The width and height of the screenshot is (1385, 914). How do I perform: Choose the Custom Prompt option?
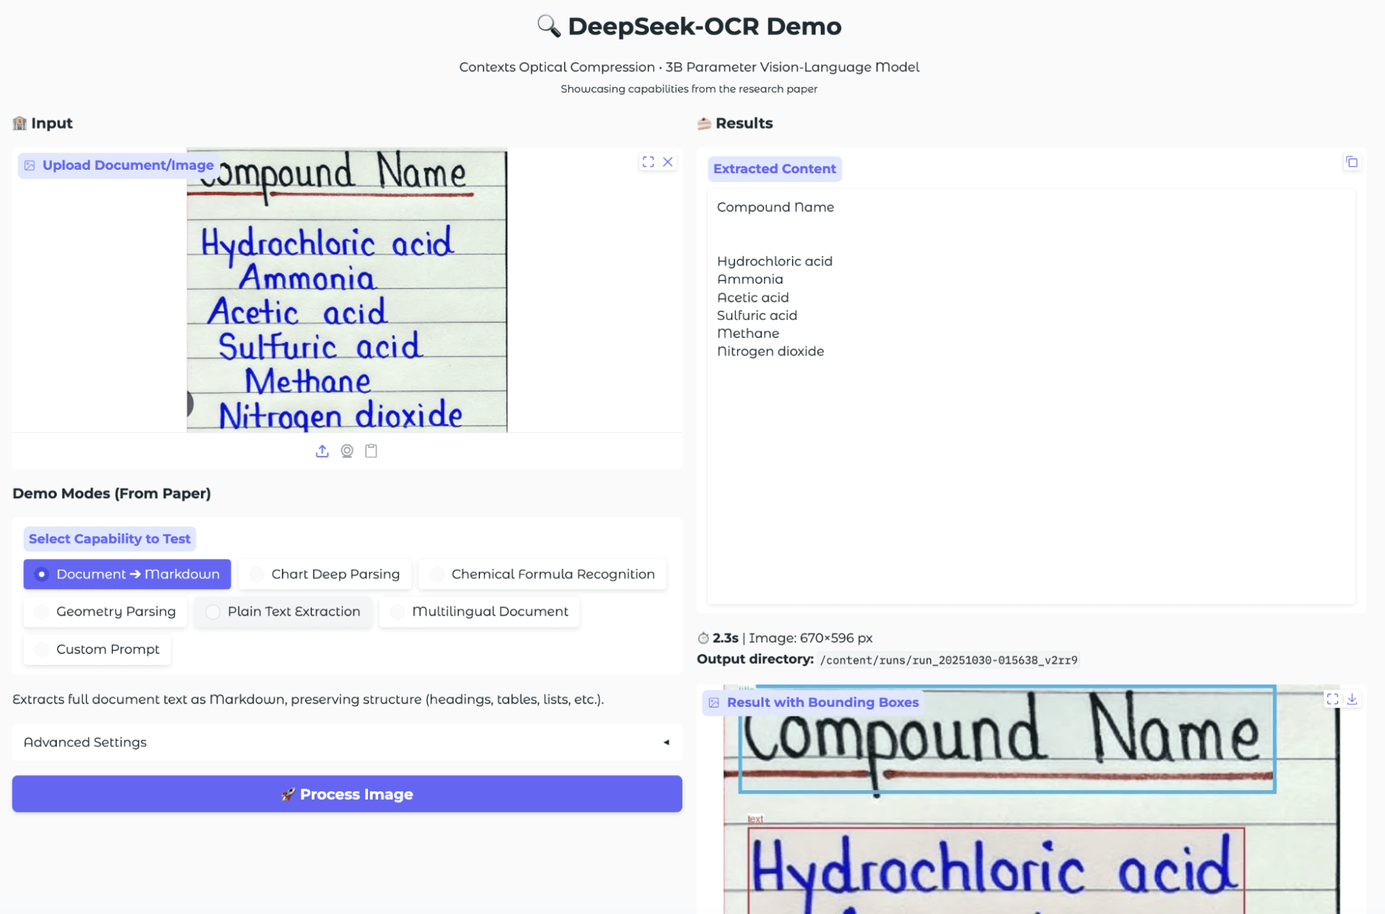coord(97,649)
